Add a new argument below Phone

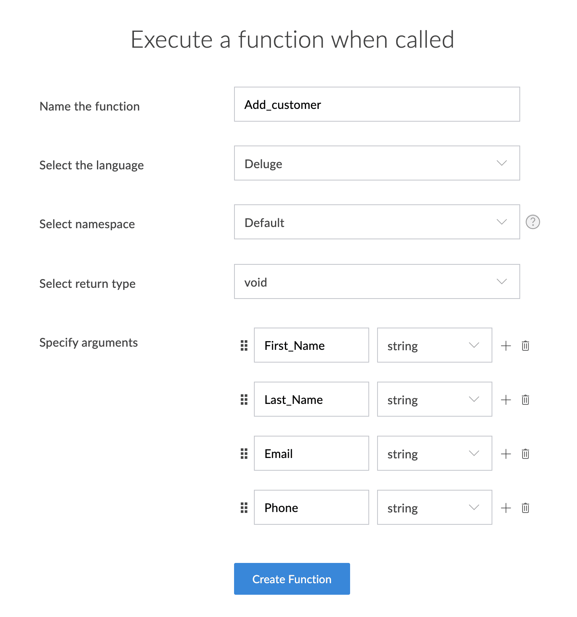pyautogui.click(x=506, y=508)
